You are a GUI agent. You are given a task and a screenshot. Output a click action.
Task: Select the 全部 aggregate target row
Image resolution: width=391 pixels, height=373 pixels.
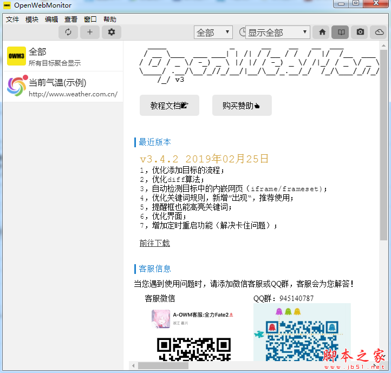(x=63, y=56)
